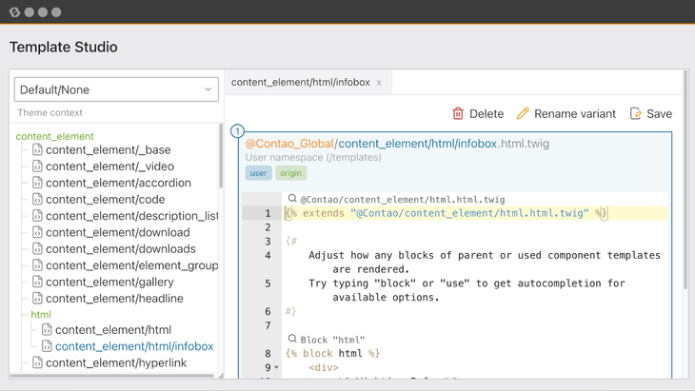The width and height of the screenshot is (695, 391).
Task: Click the file icon of content_element/gallery
Action: pos(37,282)
